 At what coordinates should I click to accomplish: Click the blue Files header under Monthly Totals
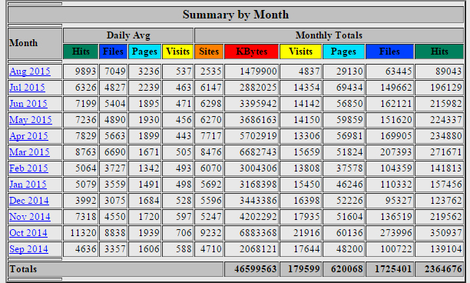pyautogui.click(x=389, y=52)
